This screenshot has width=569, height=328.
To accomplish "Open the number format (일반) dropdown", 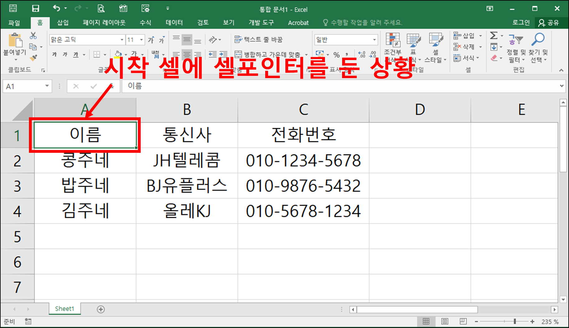I will click(x=374, y=40).
